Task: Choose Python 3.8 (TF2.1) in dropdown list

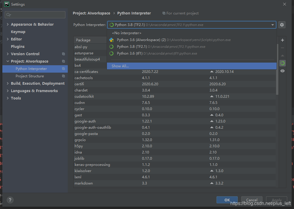Action: point(191,47)
